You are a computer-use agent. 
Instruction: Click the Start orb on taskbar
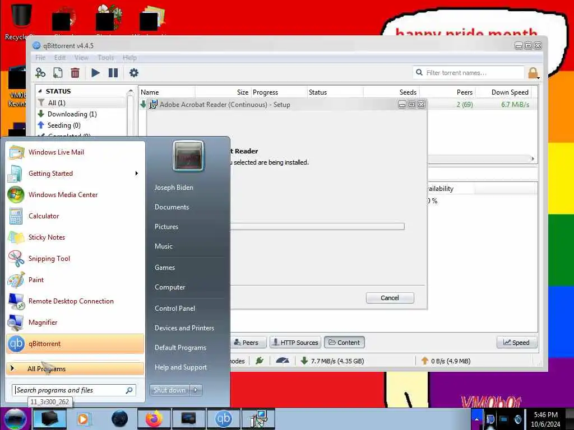pyautogui.click(x=15, y=419)
